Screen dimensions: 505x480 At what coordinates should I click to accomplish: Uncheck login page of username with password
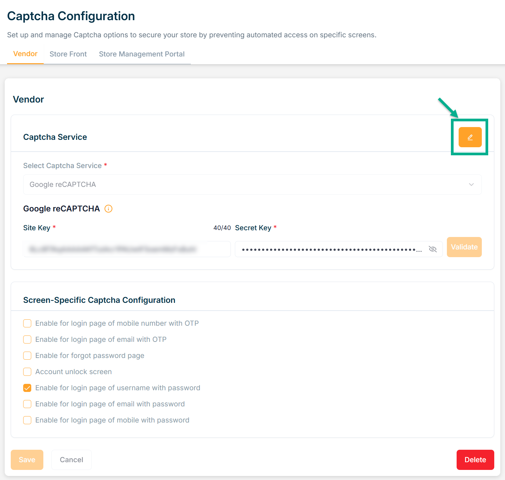pos(27,388)
